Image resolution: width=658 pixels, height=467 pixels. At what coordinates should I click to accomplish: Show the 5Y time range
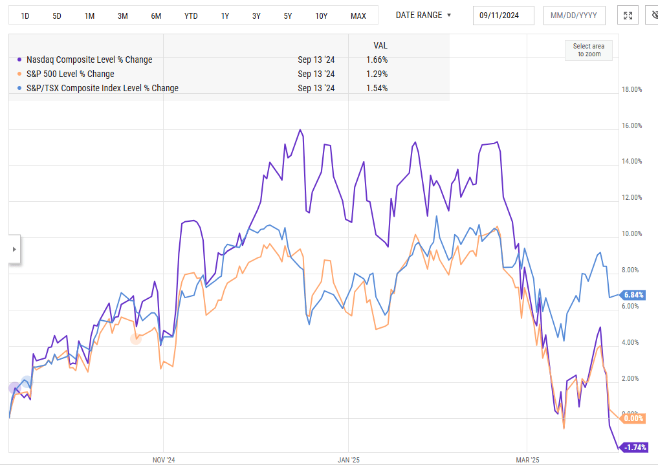[x=288, y=16]
